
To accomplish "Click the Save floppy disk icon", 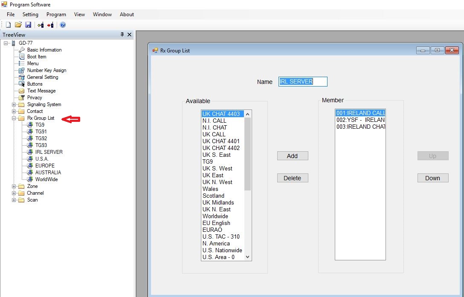I will [x=28, y=25].
